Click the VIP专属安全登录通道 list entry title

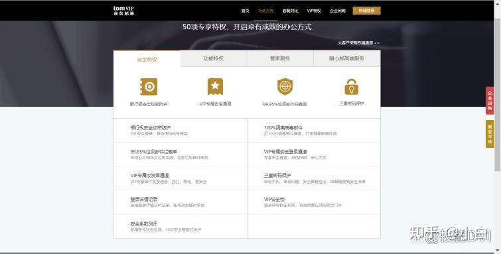[x=285, y=151]
